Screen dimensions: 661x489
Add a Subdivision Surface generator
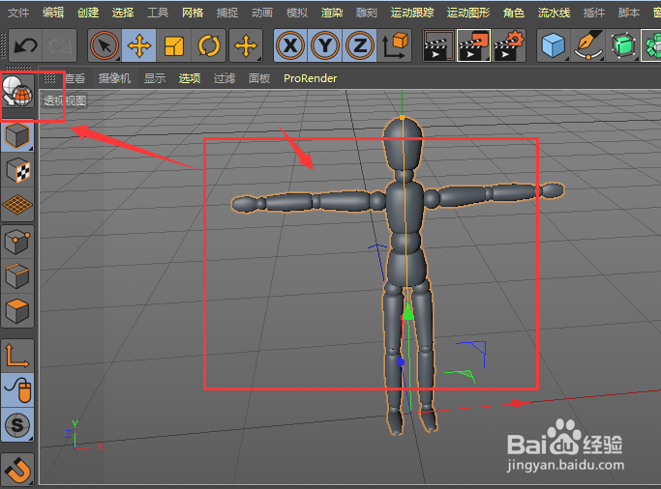[622, 45]
